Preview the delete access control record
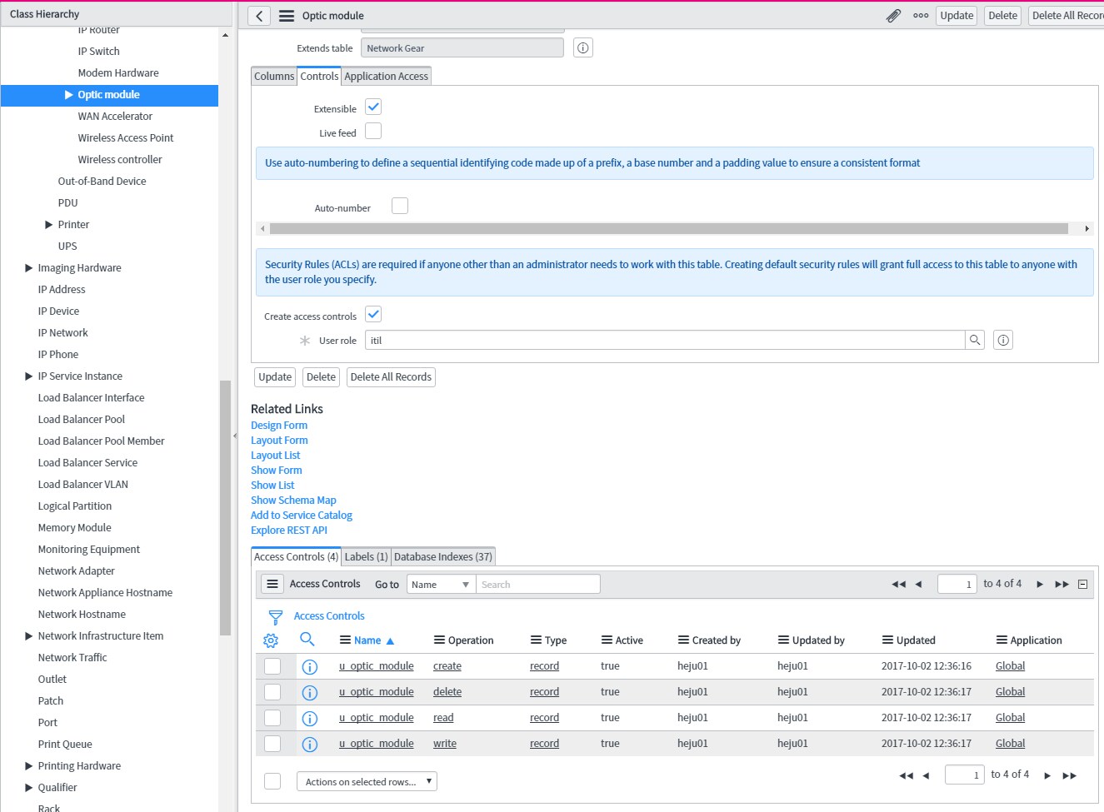Screen dimensions: 1104x812 310,693
